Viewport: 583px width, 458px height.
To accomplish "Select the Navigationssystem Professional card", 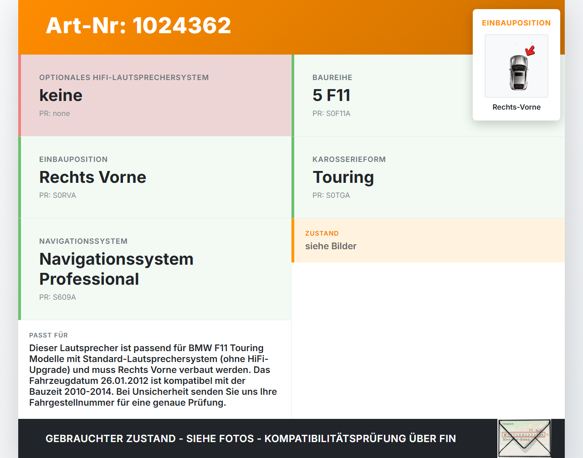I will pyautogui.click(x=155, y=269).
